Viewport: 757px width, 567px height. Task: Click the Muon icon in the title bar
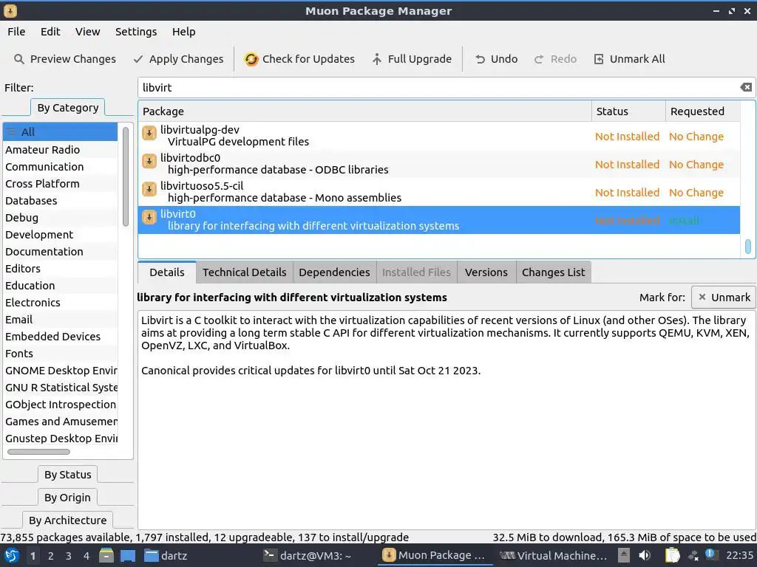click(x=10, y=10)
